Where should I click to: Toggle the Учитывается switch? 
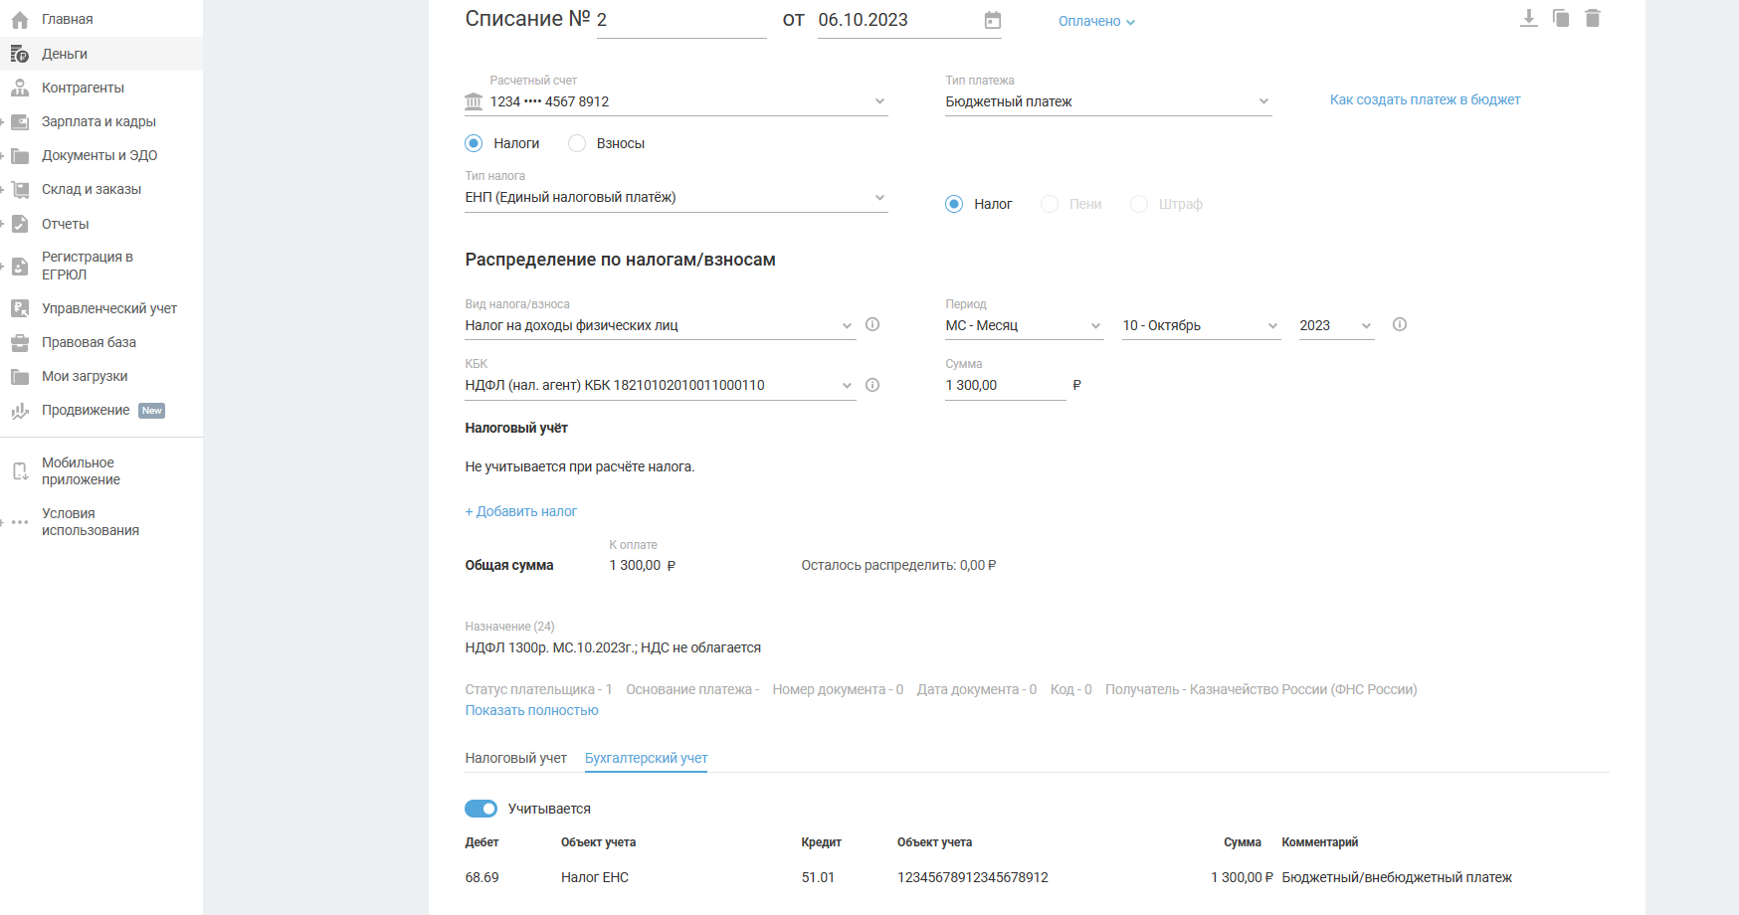pos(482,809)
